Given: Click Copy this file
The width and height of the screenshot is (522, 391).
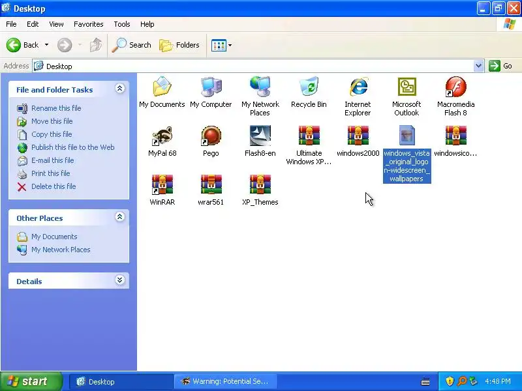Looking at the screenshot, I should 44,134.
